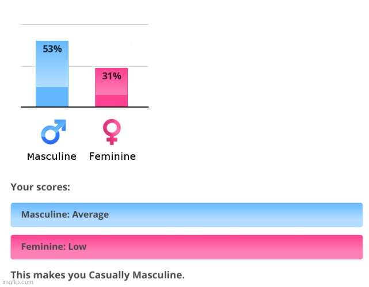Select the pink 'Feminine: Low' score banner
369x287 pixels.
click(x=187, y=247)
